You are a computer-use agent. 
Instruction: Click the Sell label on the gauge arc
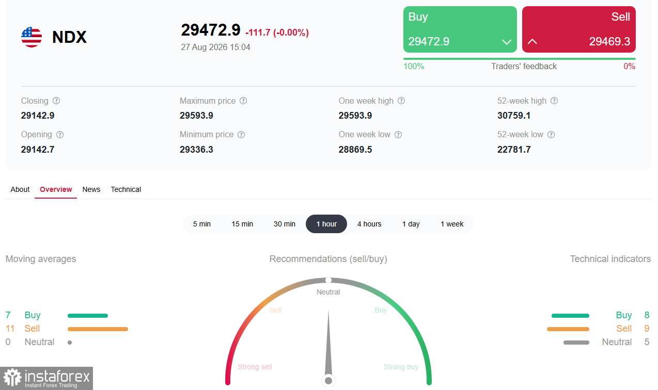pyautogui.click(x=276, y=310)
